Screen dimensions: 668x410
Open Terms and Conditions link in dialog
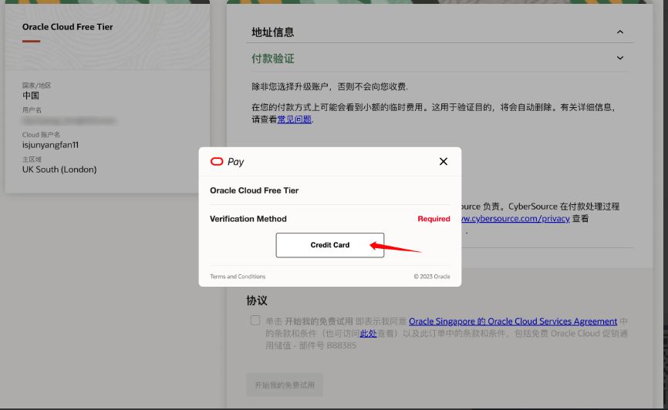[238, 277]
